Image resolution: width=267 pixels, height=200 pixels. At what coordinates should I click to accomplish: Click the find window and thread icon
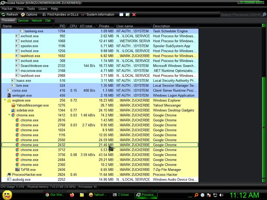pos(128,15)
